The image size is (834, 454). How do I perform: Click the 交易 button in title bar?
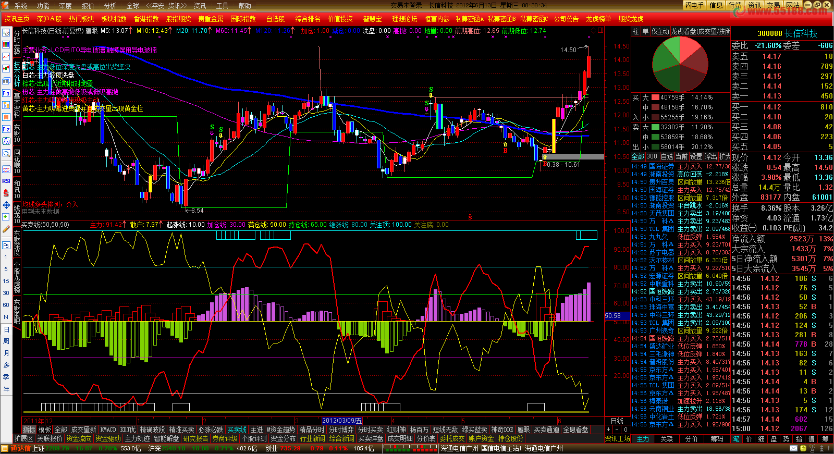[x=774, y=5]
